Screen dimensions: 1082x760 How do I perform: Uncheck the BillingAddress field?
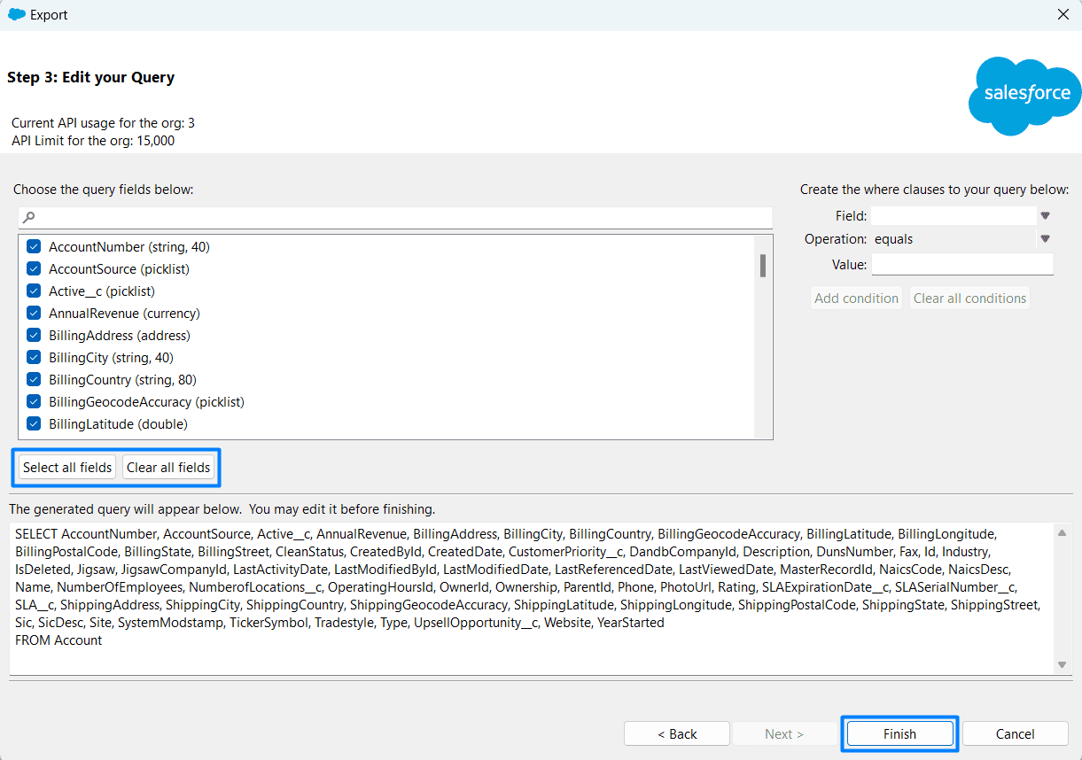click(x=34, y=335)
